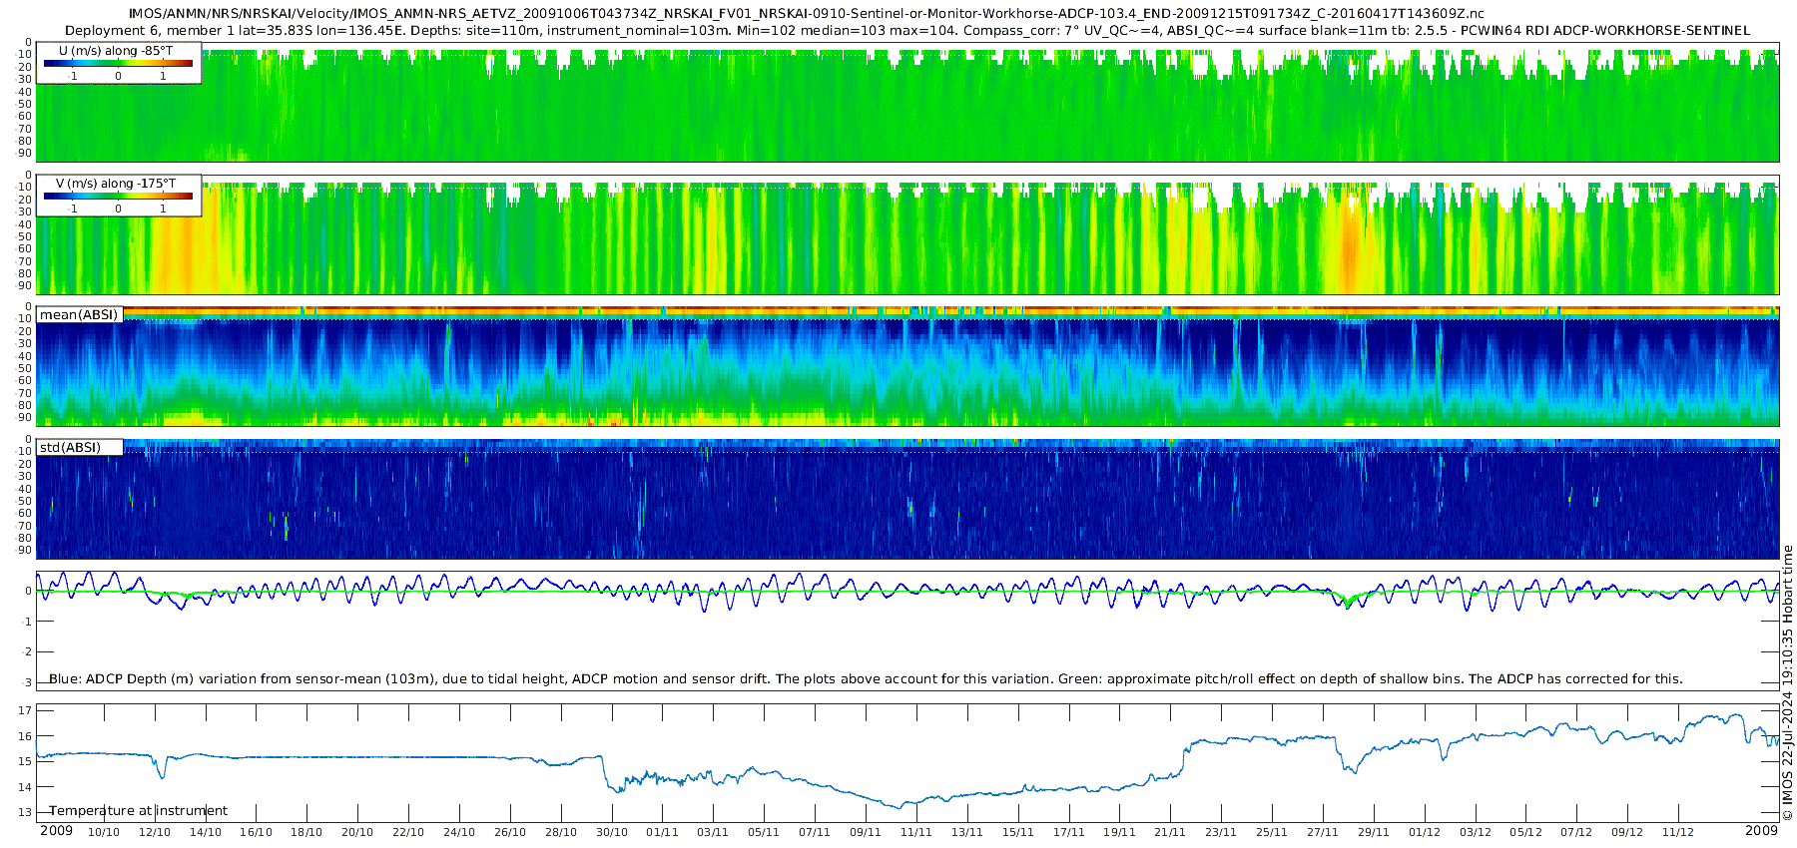The width and height of the screenshot is (1797, 848).
Task: Click the 11/12 date tick on time axis
Action: (1678, 832)
